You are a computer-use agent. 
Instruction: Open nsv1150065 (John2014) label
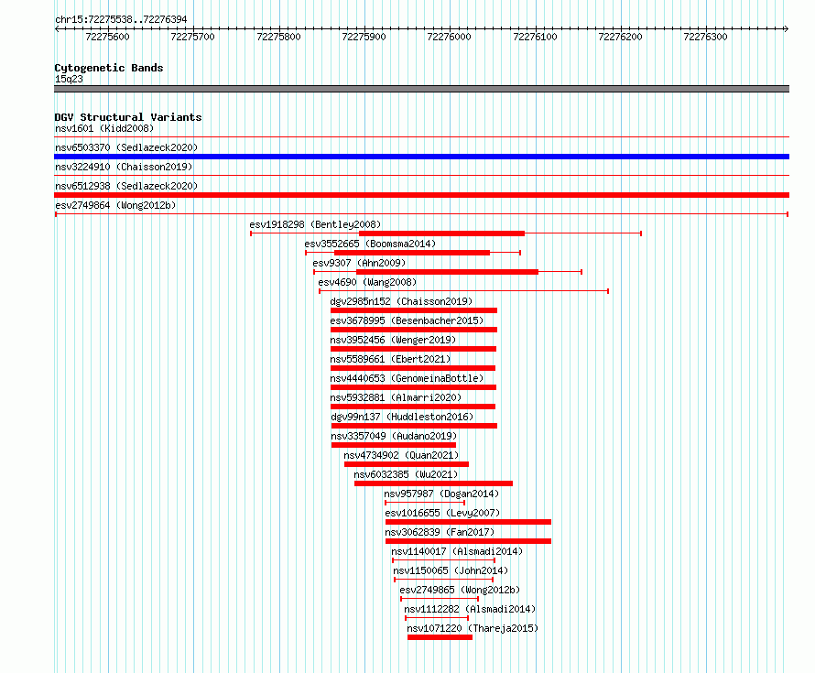[451, 570]
